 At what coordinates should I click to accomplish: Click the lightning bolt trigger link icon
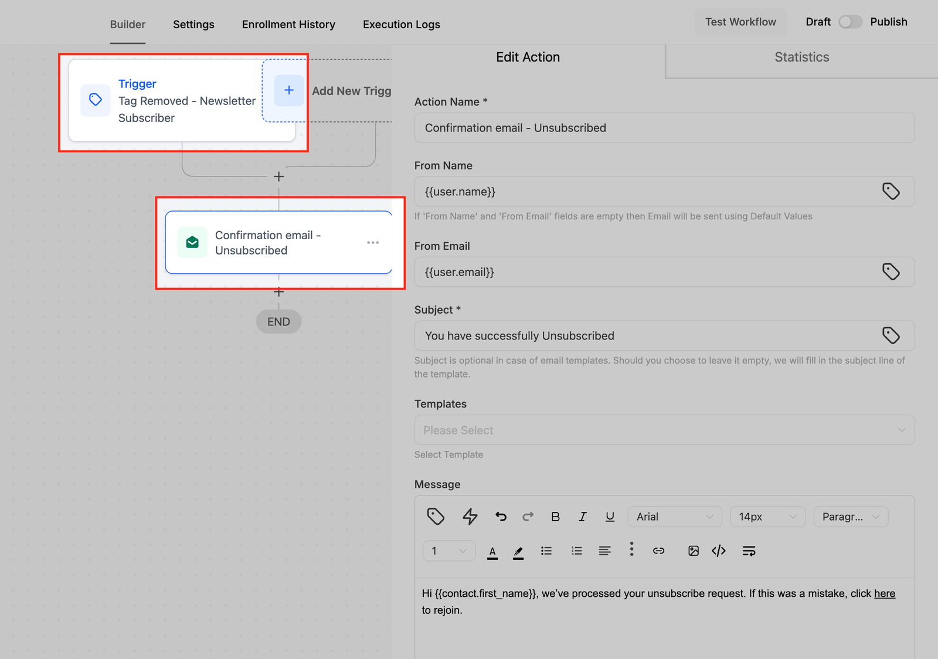click(x=470, y=517)
